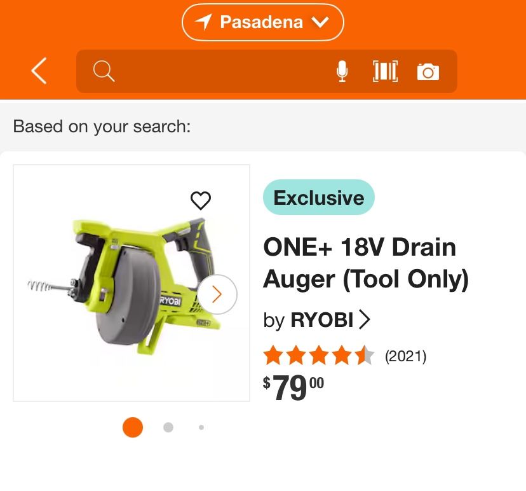
Task: Click the chevron after the RYOBI brand
Action: (364, 319)
